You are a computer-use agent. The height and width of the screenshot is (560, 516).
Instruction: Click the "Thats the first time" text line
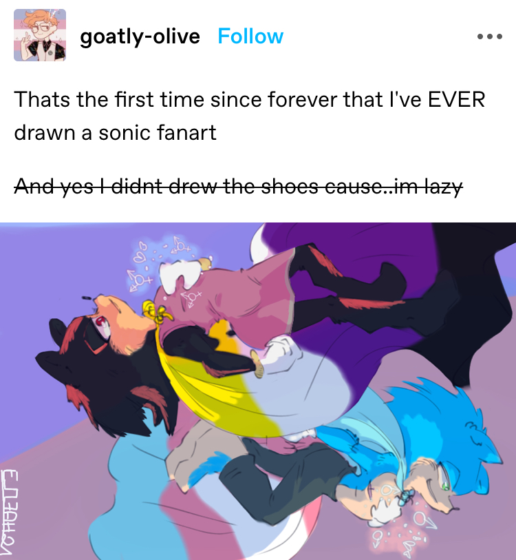(250, 99)
